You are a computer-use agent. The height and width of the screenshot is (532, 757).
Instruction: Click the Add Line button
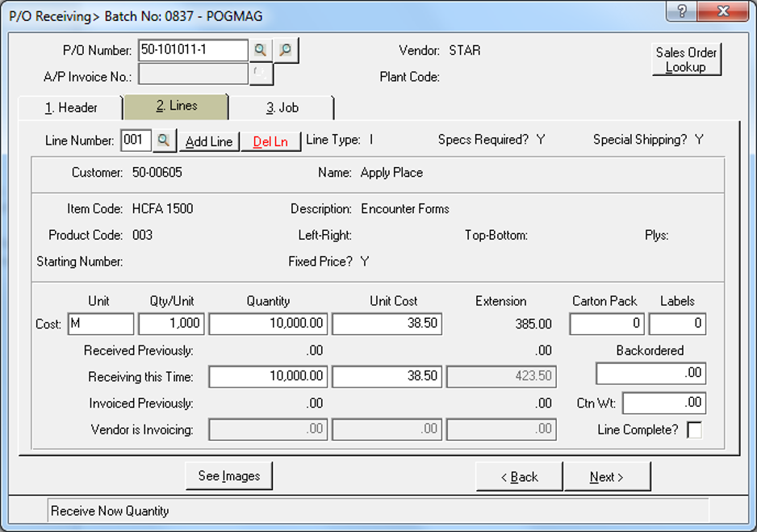[209, 141]
